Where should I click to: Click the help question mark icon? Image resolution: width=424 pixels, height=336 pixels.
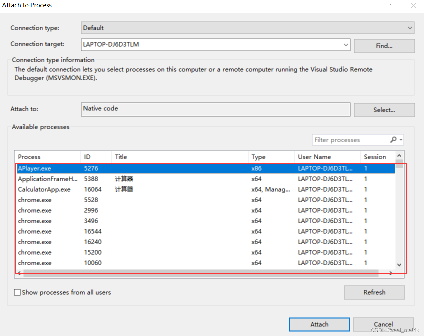pyautogui.click(x=390, y=5)
